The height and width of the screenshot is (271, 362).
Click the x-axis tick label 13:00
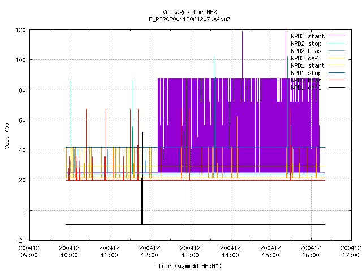[190, 255]
